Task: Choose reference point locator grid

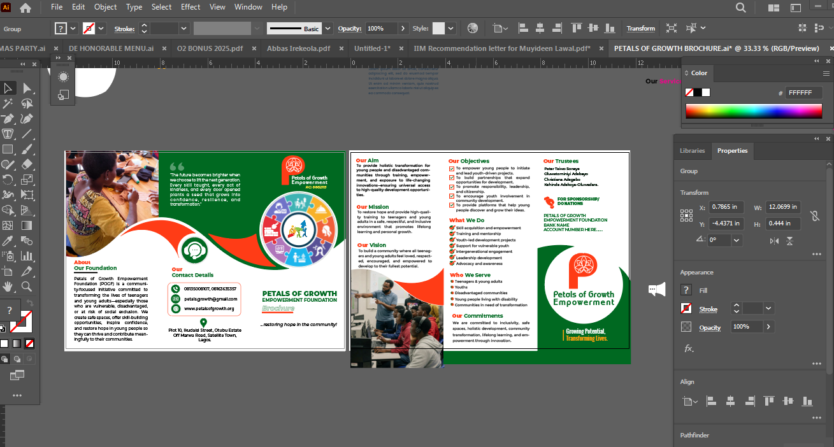Action: [686, 215]
